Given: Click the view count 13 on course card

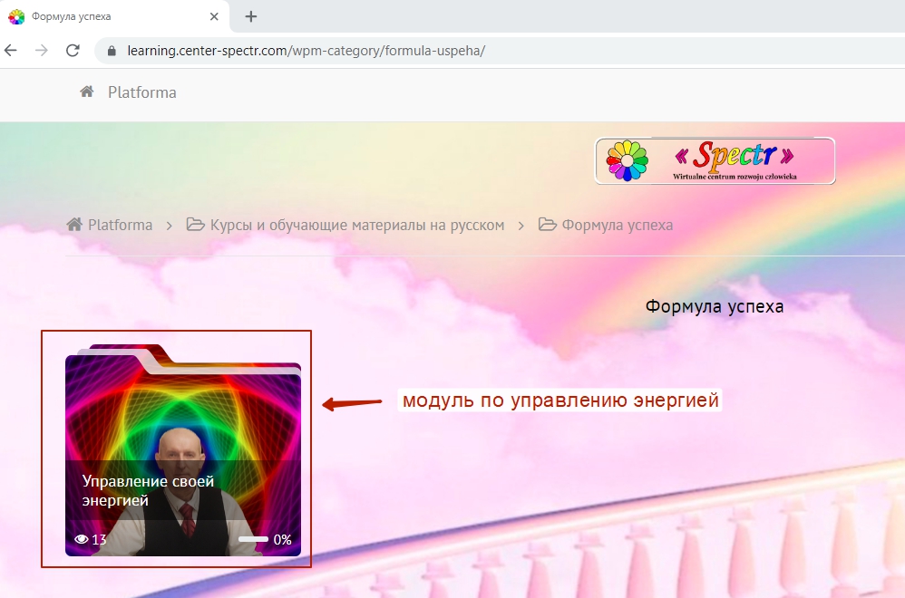Looking at the screenshot, I should pyautogui.click(x=99, y=540).
